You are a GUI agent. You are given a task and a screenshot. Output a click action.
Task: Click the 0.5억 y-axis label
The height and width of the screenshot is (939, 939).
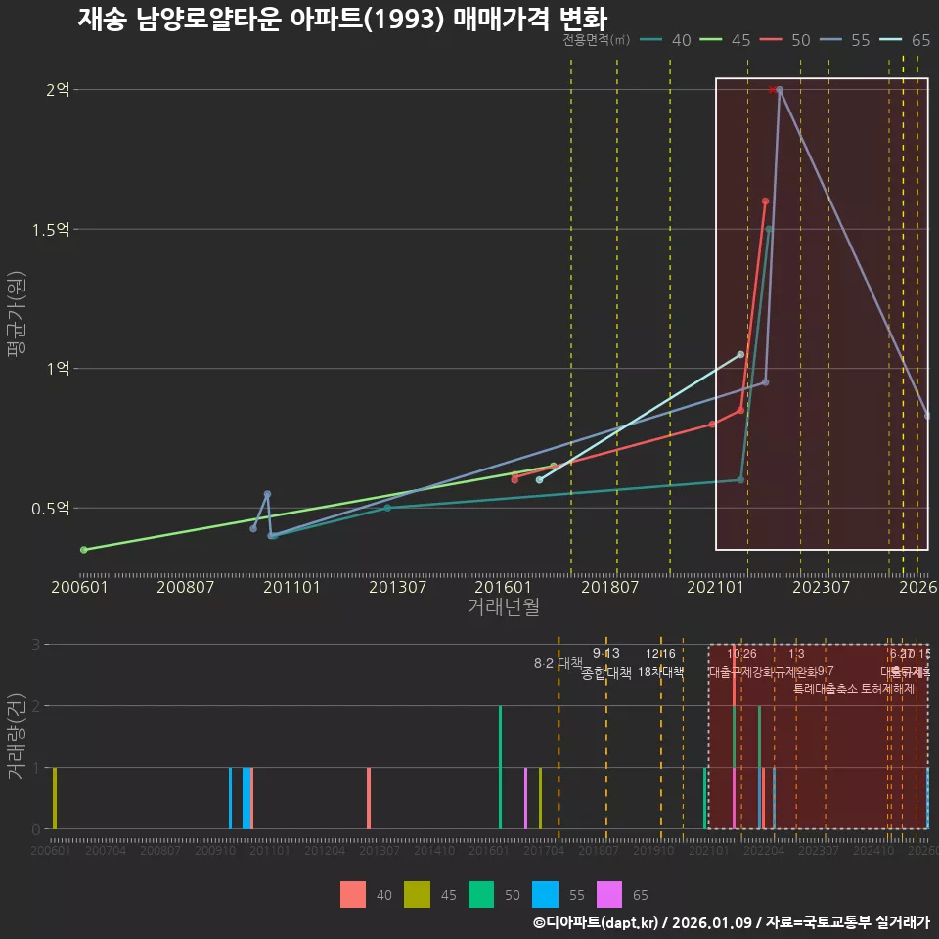[x=51, y=508]
